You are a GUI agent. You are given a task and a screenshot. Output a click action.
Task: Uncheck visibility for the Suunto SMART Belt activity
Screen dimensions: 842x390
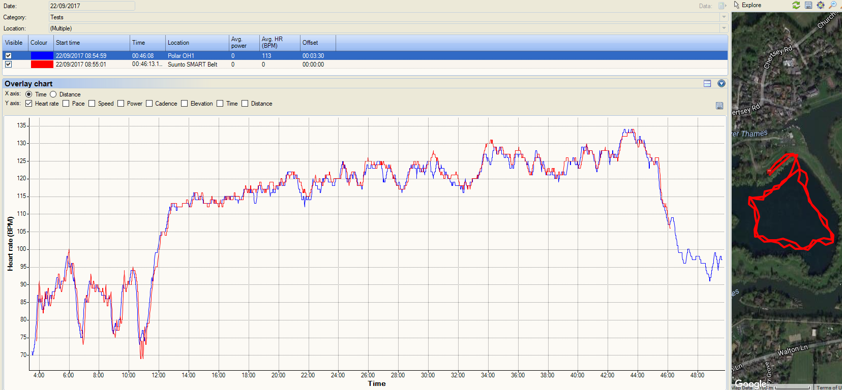coord(8,64)
